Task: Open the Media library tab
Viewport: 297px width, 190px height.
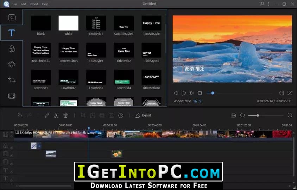Action: click(12, 18)
